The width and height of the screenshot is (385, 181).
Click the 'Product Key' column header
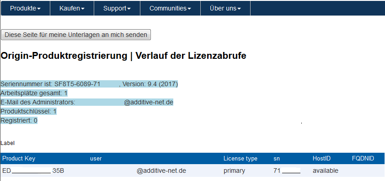19,159
